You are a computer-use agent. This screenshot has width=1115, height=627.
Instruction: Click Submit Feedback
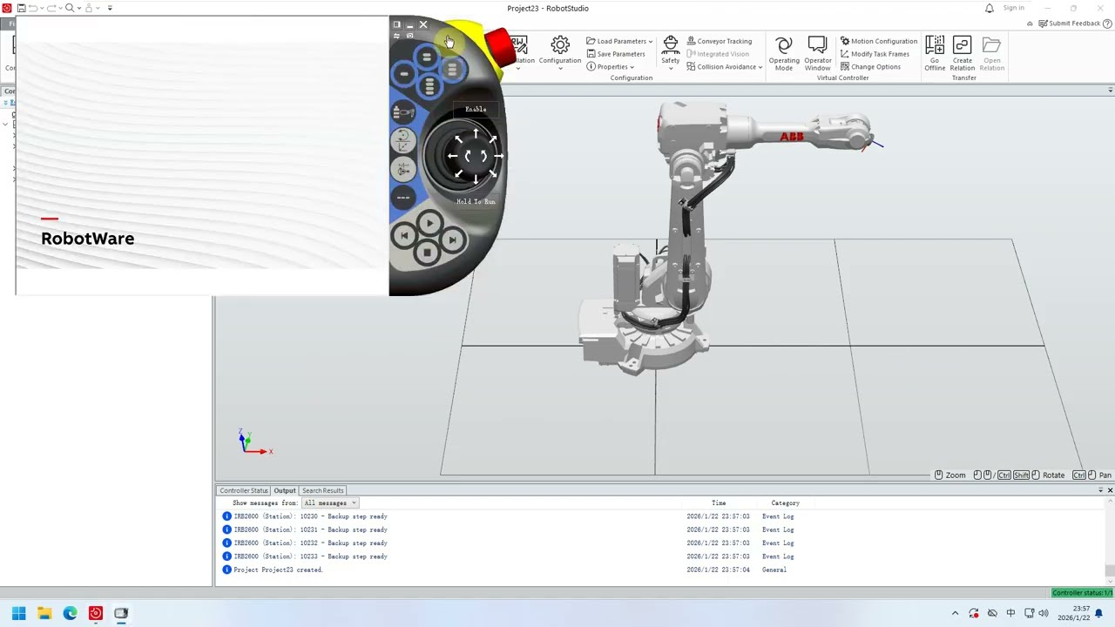pos(1069,24)
